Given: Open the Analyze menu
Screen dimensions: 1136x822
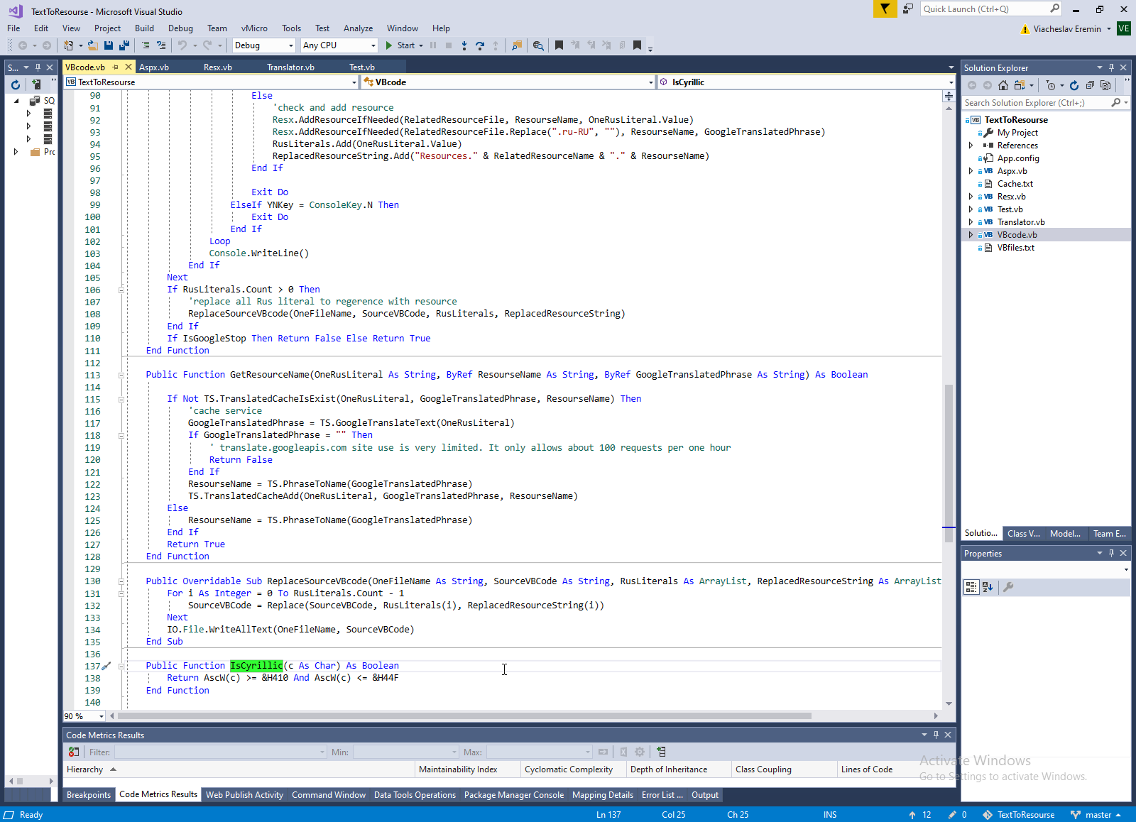Looking at the screenshot, I should (358, 28).
